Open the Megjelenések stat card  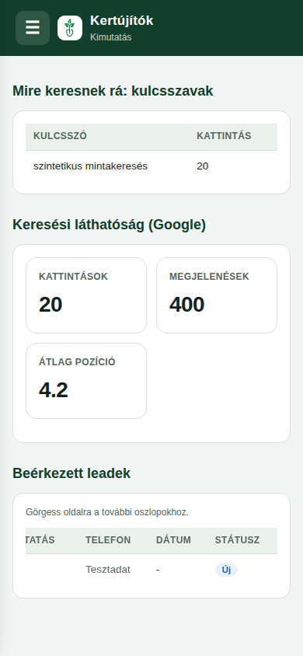pyautogui.click(x=217, y=295)
